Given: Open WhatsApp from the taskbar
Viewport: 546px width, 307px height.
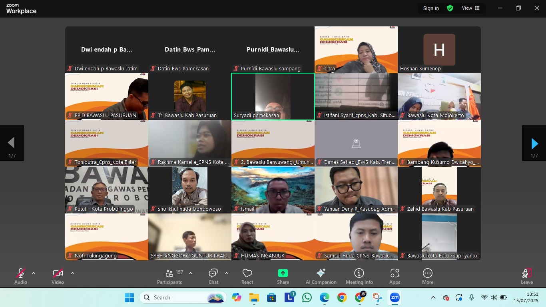Looking at the screenshot, I should pyautogui.click(x=307, y=297).
